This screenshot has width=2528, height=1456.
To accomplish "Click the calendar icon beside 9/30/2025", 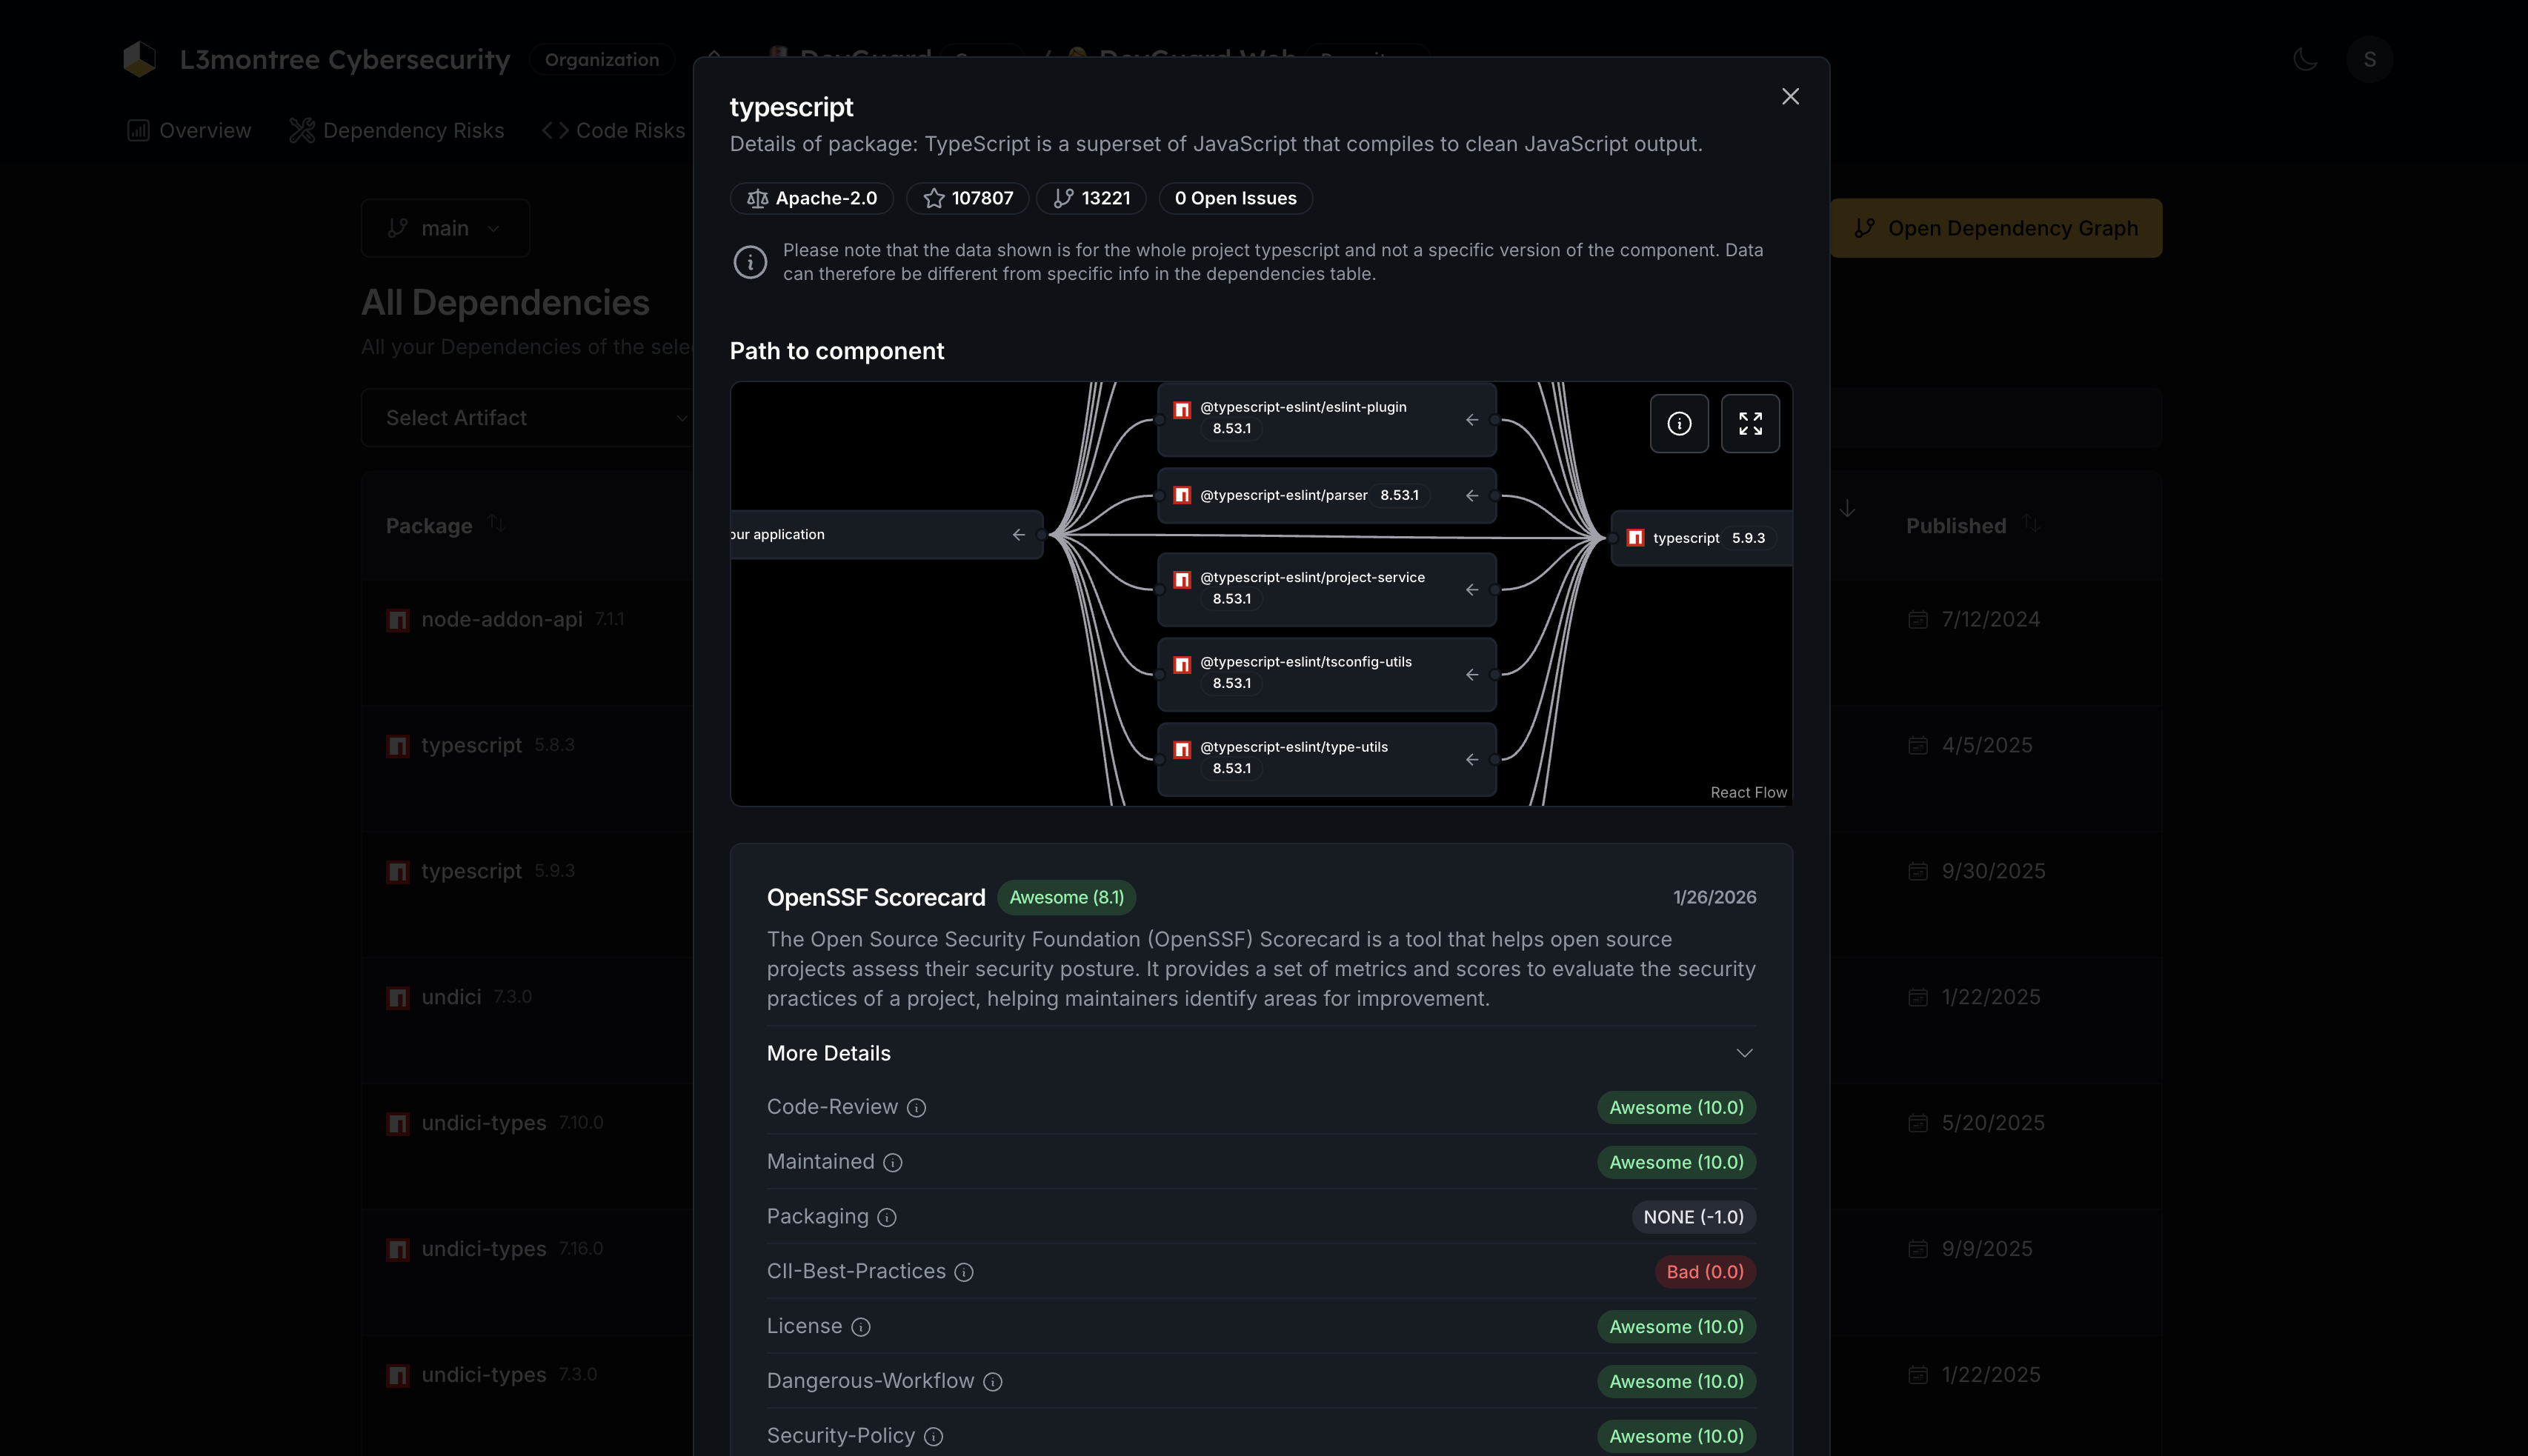I will click(1917, 871).
